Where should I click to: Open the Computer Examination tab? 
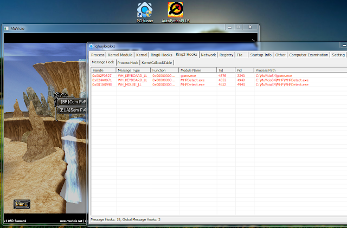click(309, 55)
